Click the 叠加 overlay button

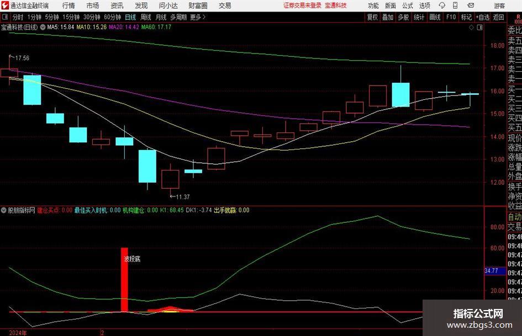[x=388, y=17]
